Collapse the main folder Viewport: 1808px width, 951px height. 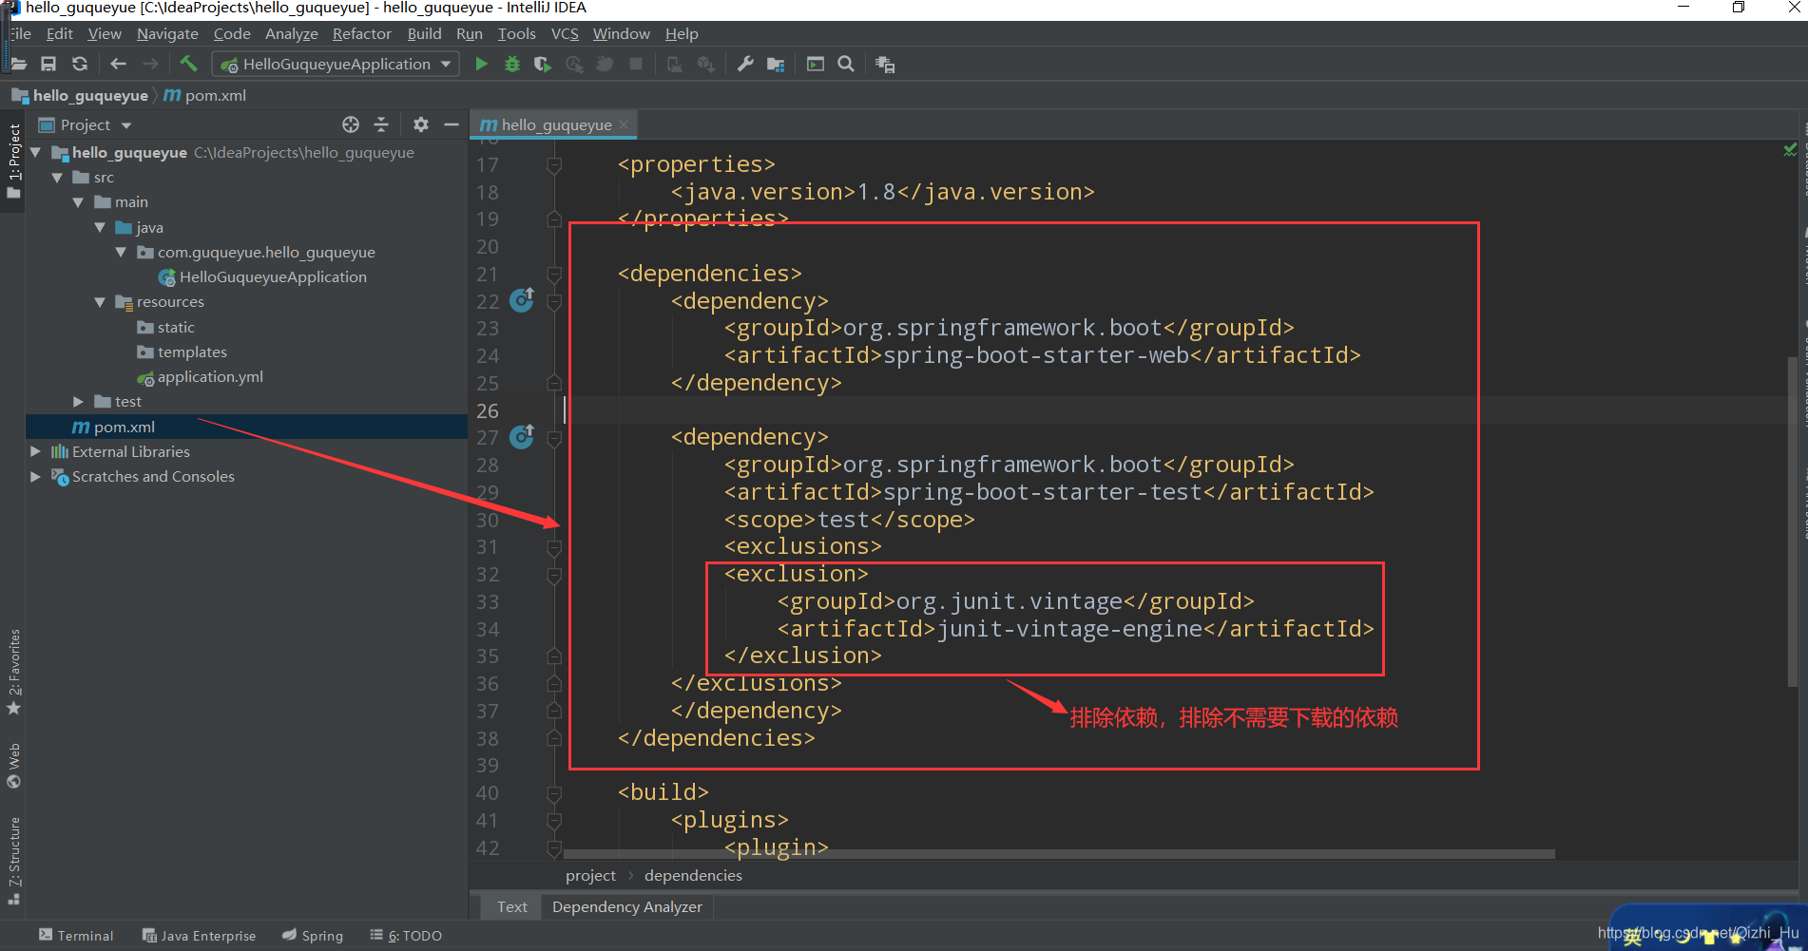point(78,202)
